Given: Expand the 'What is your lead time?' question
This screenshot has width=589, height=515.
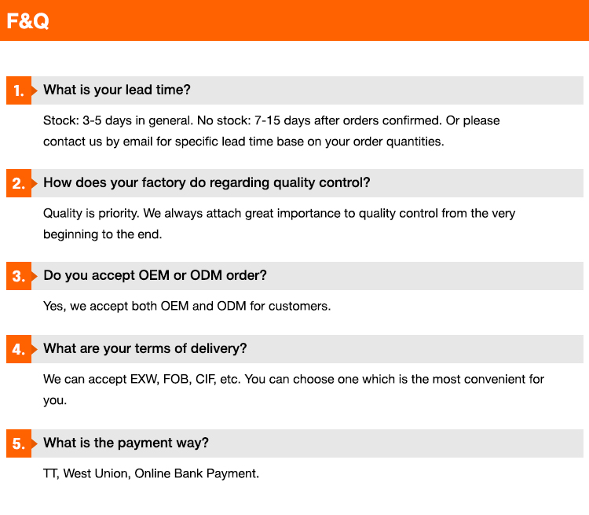Looking at the screenshot, I should (117, 90).
